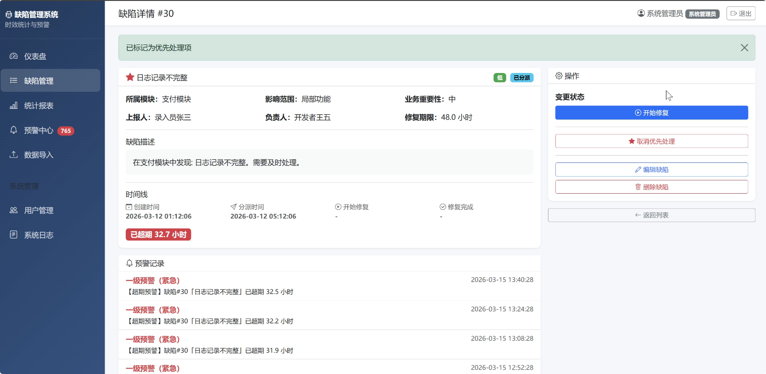
Task: Click the bell icon beside 预警中心
Action: click(x=14, y=130)
